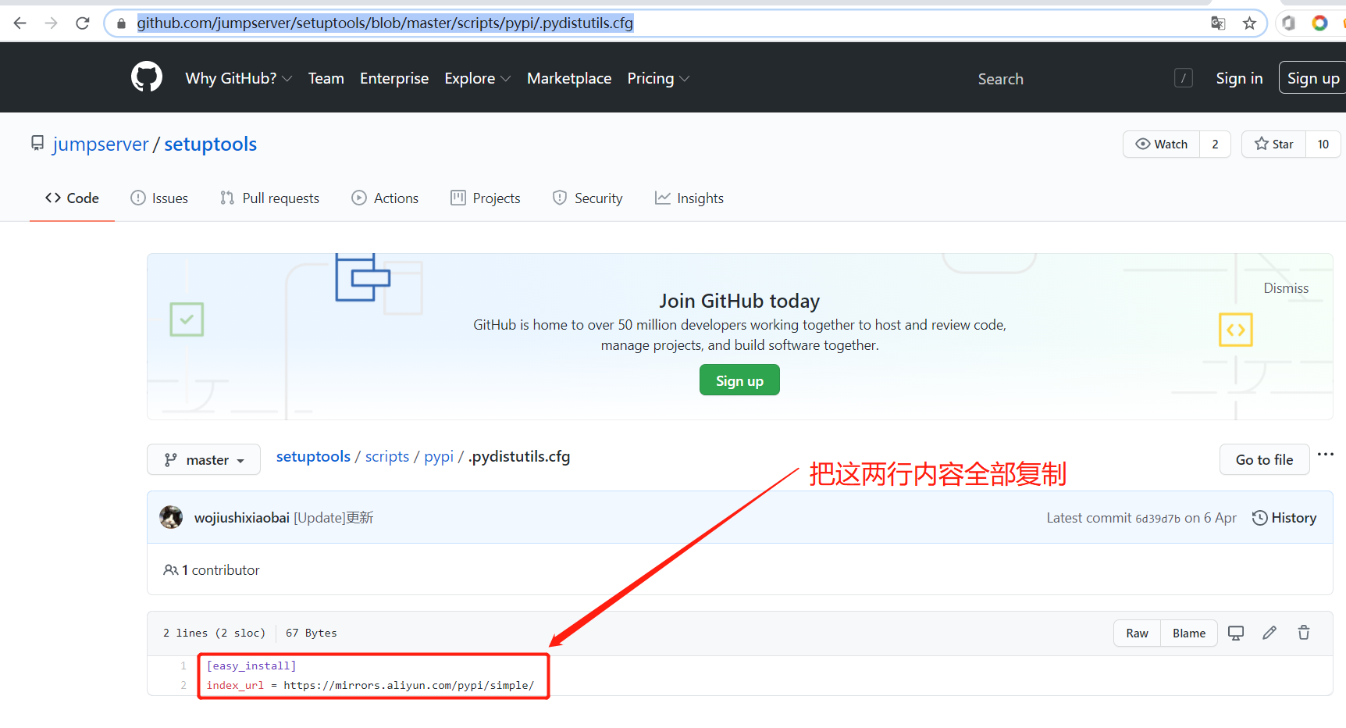Switch to the Issues tab
The width and height of the screenshot is (1346, 728).
[x=159, y=198]
